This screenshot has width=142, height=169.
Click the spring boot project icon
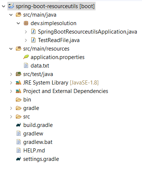(x=11, y=6)
